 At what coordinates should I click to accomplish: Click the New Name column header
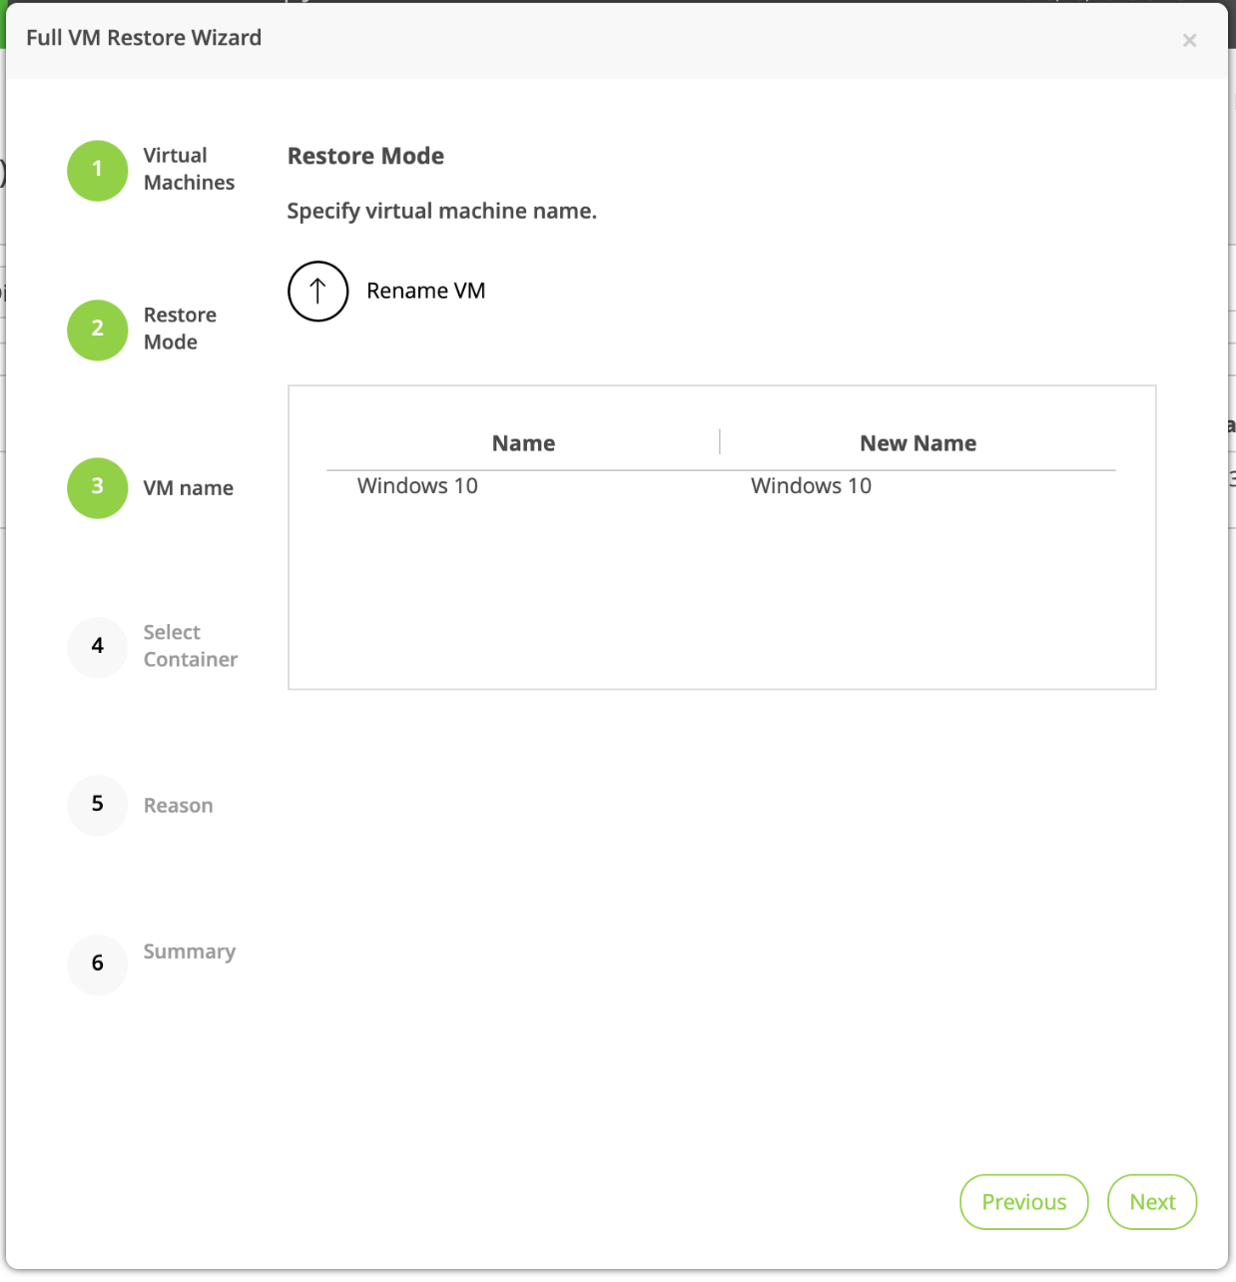coord(919,443)
